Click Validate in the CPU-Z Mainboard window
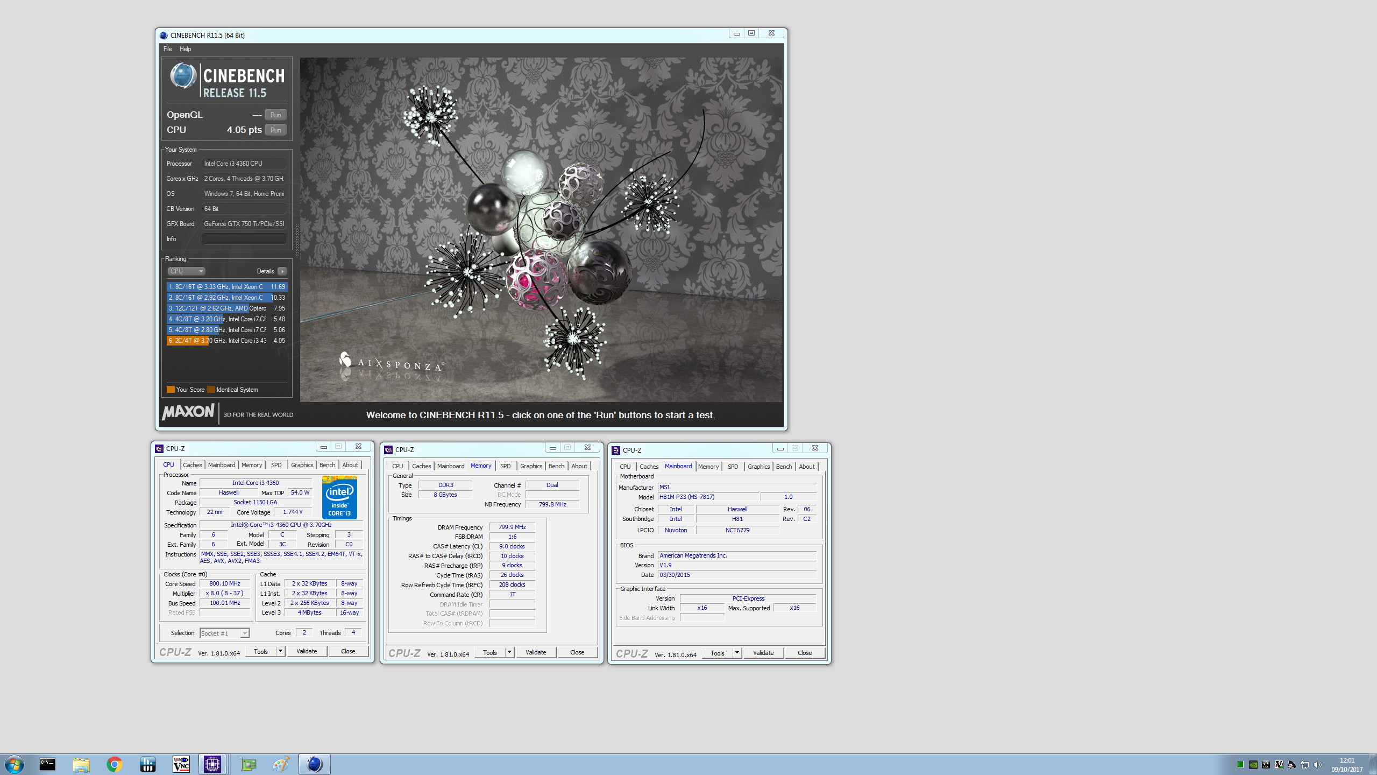The width and height of the screenshot is (1377, 775). [763, 653]
